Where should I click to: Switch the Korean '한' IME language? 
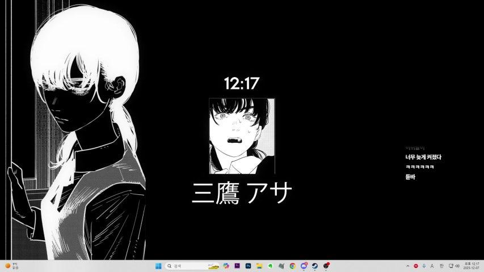(x=441, y=266)
